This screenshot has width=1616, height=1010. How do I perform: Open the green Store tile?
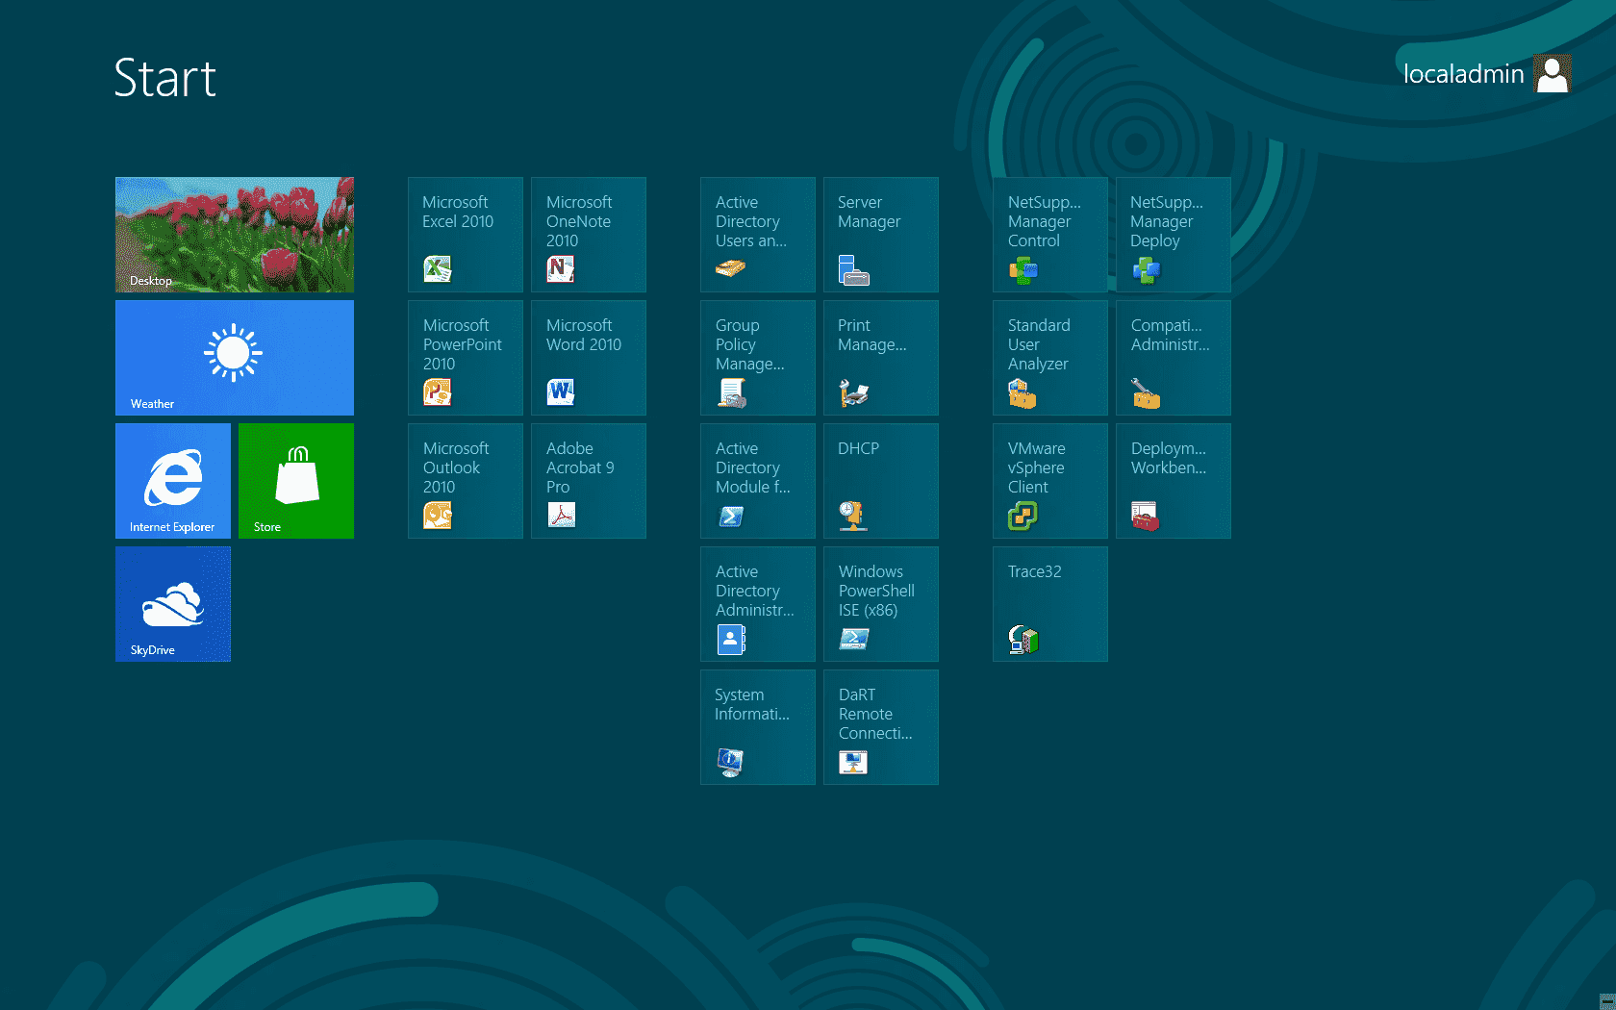[296, 481]
